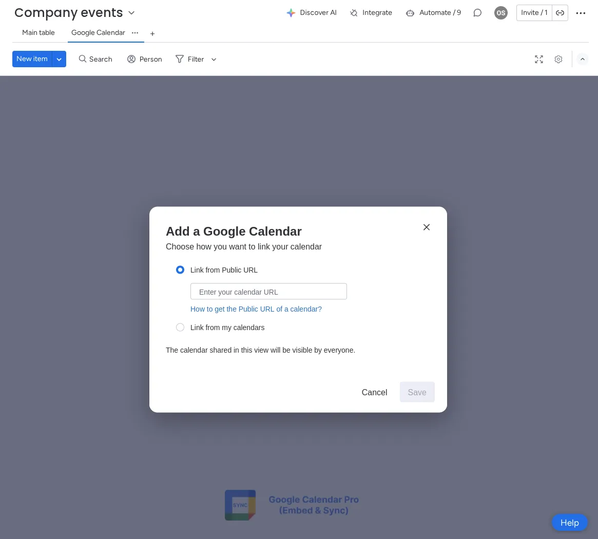Image resolution: width=598 pixels, height=539 pixels.
Task: Add a new view with plus icon
Action: pos(152,33)
